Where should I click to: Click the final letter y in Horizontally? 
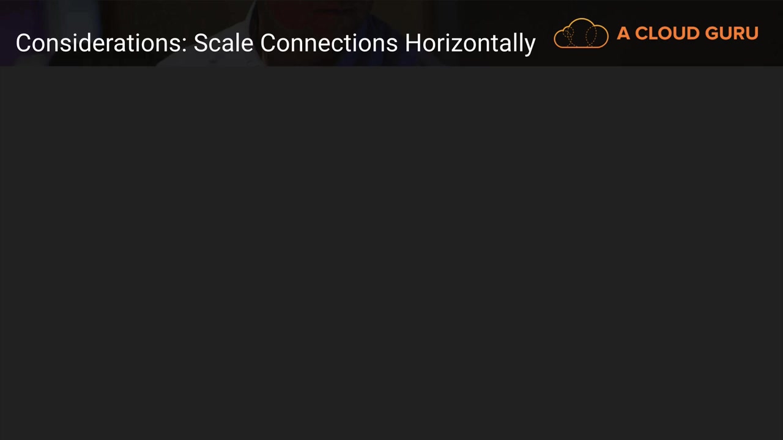click(x=530, y=46)
